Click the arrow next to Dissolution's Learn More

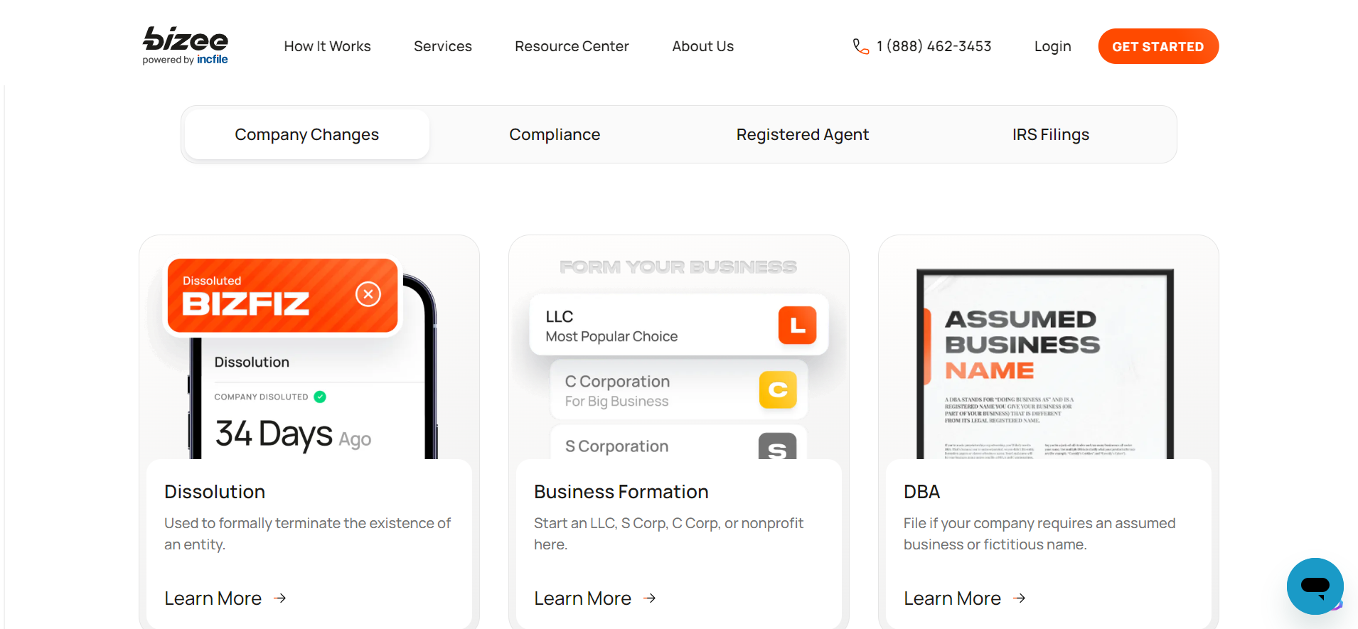[x=279, y=598]
